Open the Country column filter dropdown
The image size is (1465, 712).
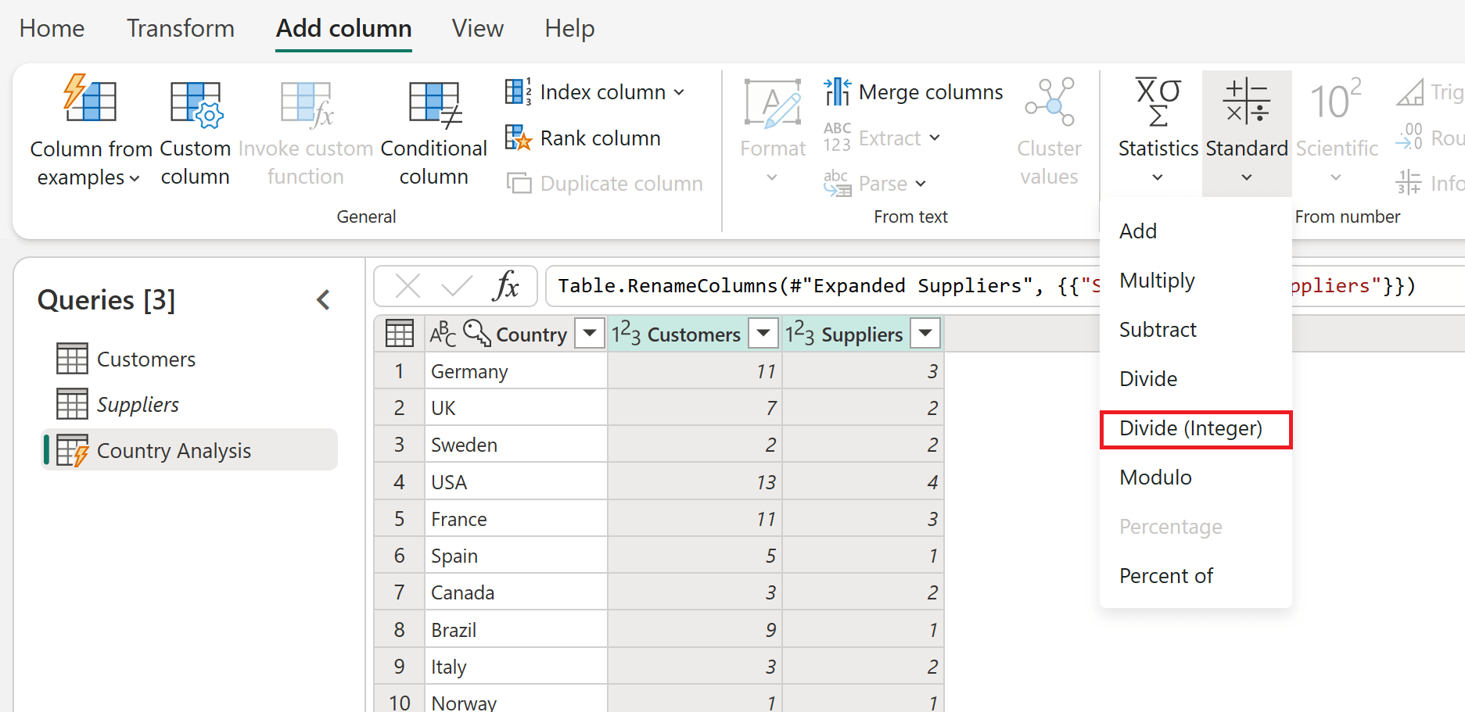pyautogui.click(x=590, y=333)
